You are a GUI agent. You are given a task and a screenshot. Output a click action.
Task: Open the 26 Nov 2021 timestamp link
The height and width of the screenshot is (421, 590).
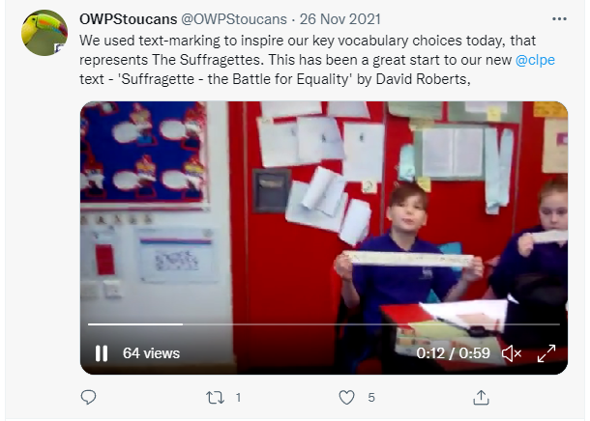point(340,18)
